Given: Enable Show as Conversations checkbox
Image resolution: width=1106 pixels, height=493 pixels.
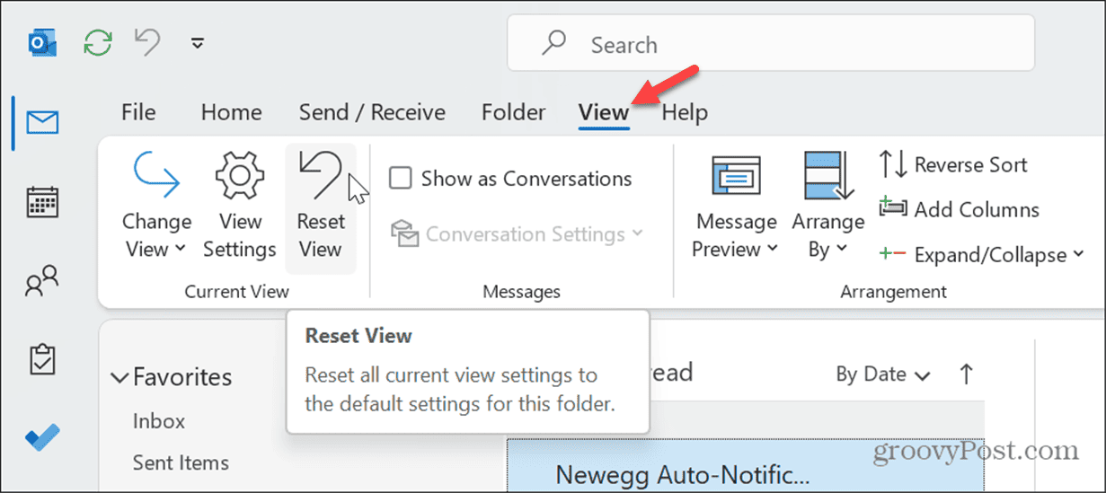Looking at the screenshot, I should pyautogui.click(x=401, y=179).
